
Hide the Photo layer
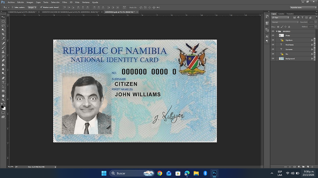pyautogui.click(x=273, y=36)
